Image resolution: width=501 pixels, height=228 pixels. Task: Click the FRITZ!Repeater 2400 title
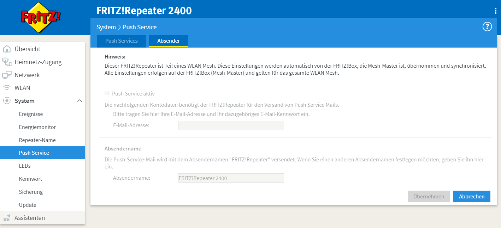[144, 11]
